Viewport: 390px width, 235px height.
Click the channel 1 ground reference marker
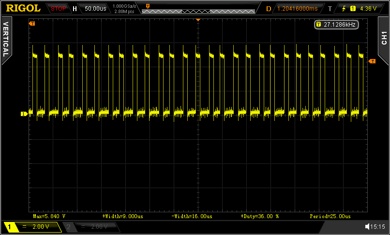click(23, 114)
